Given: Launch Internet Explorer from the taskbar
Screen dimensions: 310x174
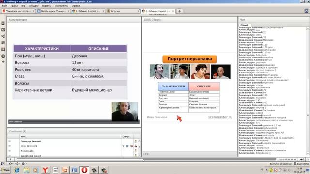Looking at the screenshot, I should click(17, 170).
